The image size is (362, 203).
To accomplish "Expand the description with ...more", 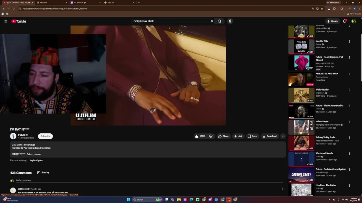I will pyautogui.click(x=37, y=154).
